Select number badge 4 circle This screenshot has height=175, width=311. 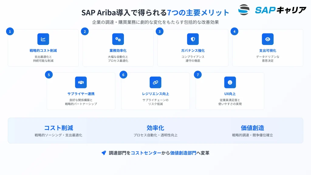(234, 31)
